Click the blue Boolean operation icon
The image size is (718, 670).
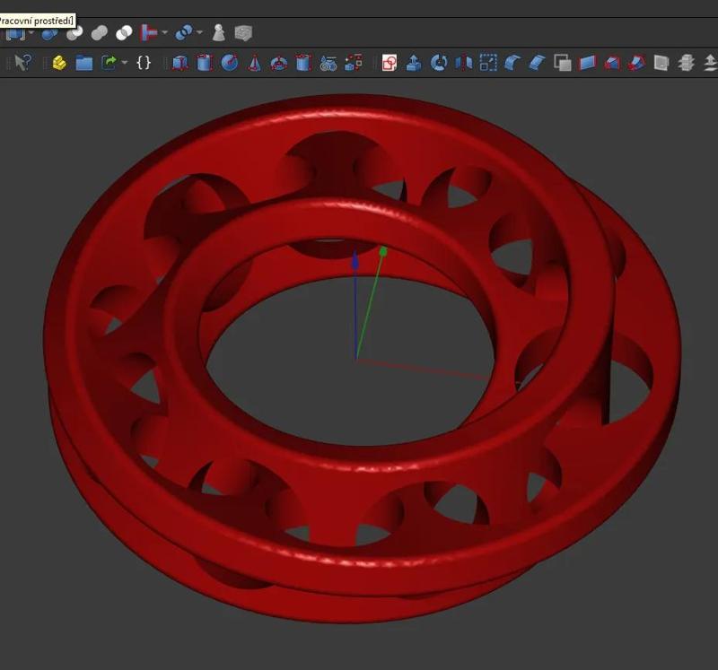[49, 33]
